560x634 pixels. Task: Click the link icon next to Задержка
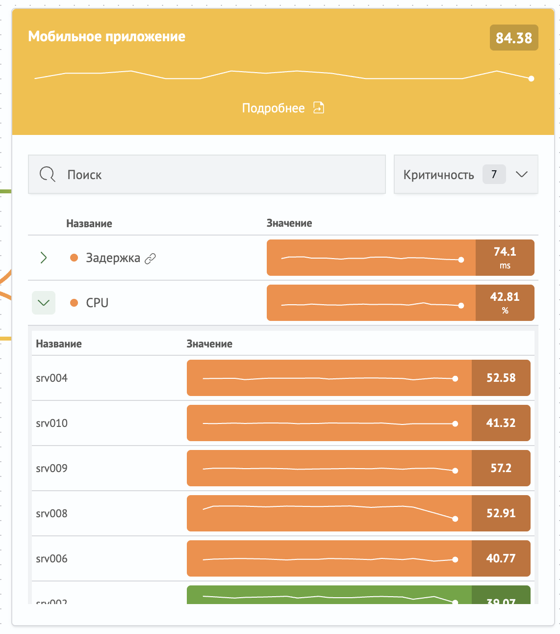pos(151,258)
